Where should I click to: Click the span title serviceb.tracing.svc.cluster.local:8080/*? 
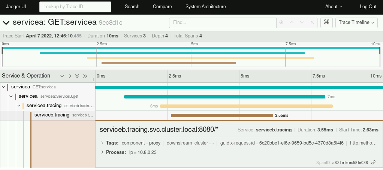[x=159, y=130]
